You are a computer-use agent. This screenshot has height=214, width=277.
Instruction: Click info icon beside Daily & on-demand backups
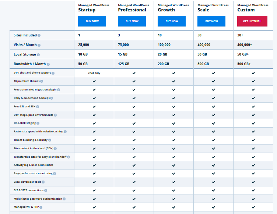(x=52, y=98)
